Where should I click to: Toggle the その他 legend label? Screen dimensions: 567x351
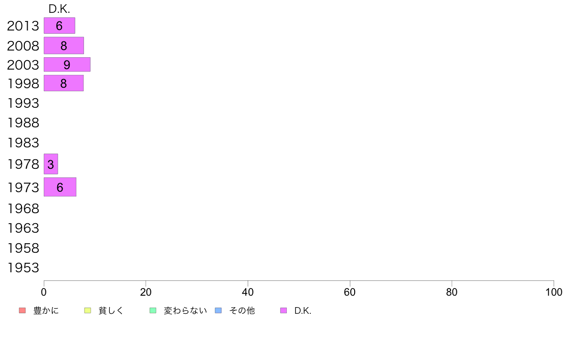coord(242,310)
